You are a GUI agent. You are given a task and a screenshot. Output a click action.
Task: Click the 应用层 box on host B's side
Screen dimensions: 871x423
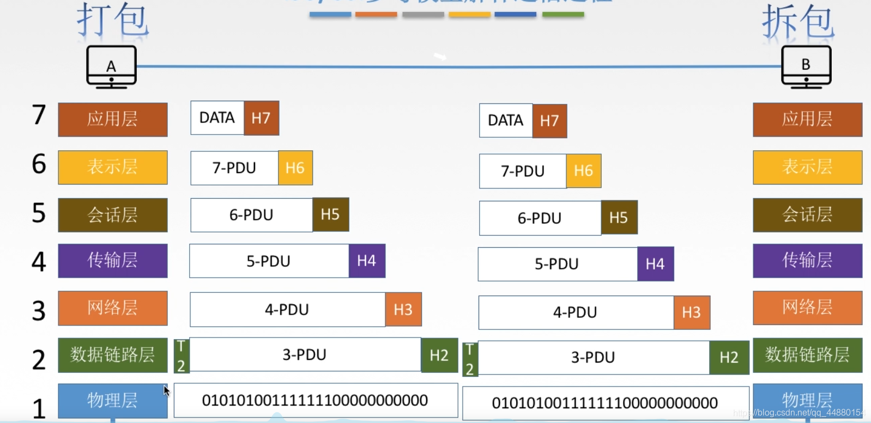(x=808, y=120)
